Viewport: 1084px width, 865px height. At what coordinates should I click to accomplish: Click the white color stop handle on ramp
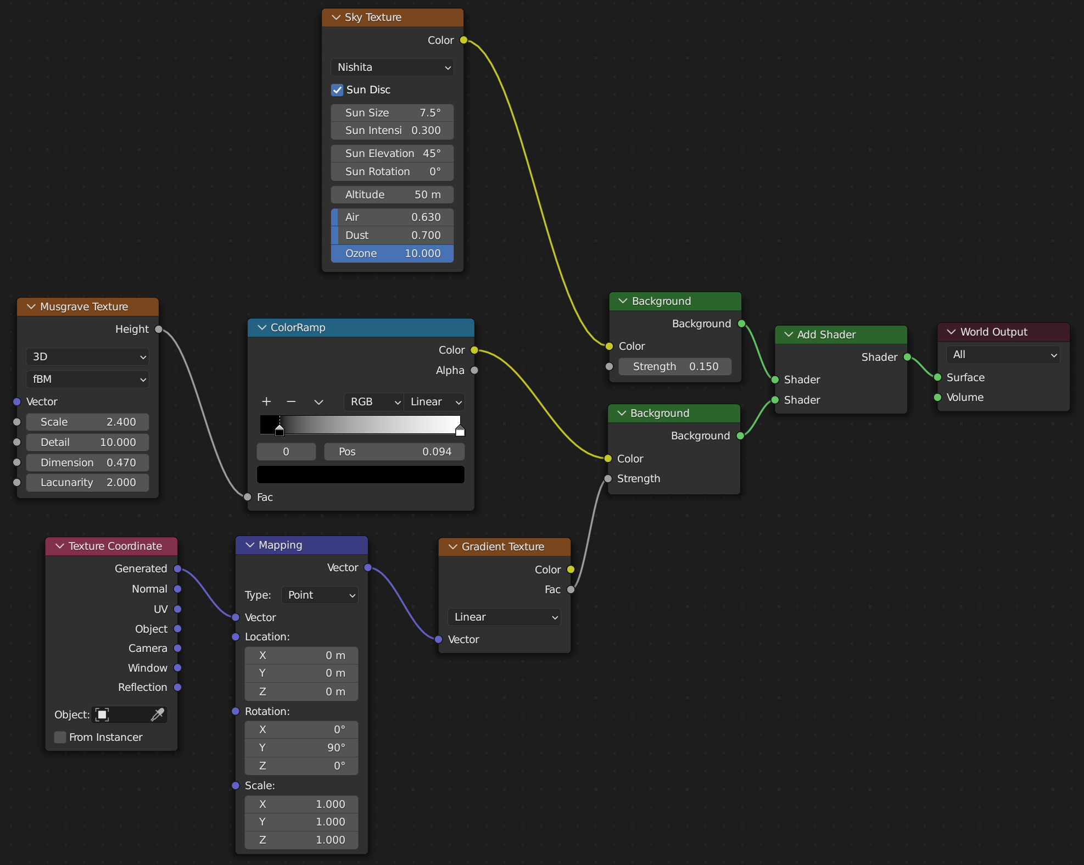pyautogui.click(x=460, y=431)
